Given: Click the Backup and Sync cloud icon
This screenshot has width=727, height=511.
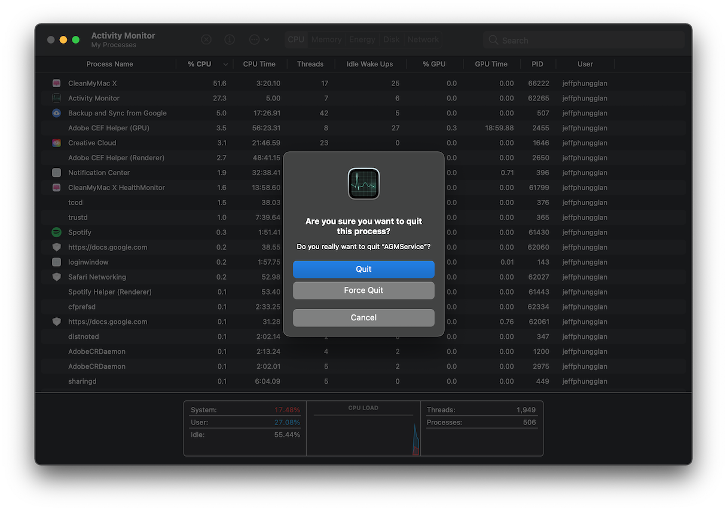Looking at the screenshot, I should click(x=56, y=113).
